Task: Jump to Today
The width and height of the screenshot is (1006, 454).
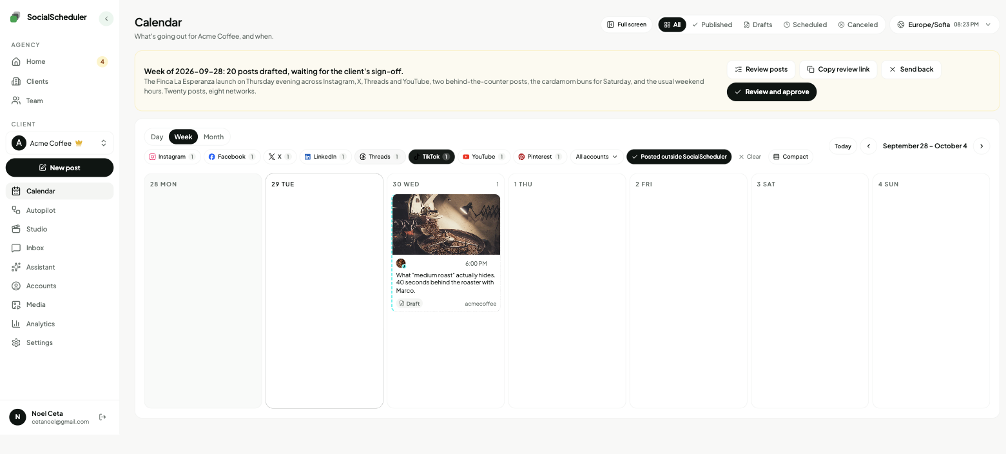Action: coord(843,146)
